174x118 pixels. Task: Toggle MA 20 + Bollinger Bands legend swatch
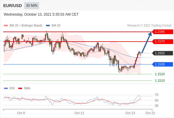tap(6, 26)
